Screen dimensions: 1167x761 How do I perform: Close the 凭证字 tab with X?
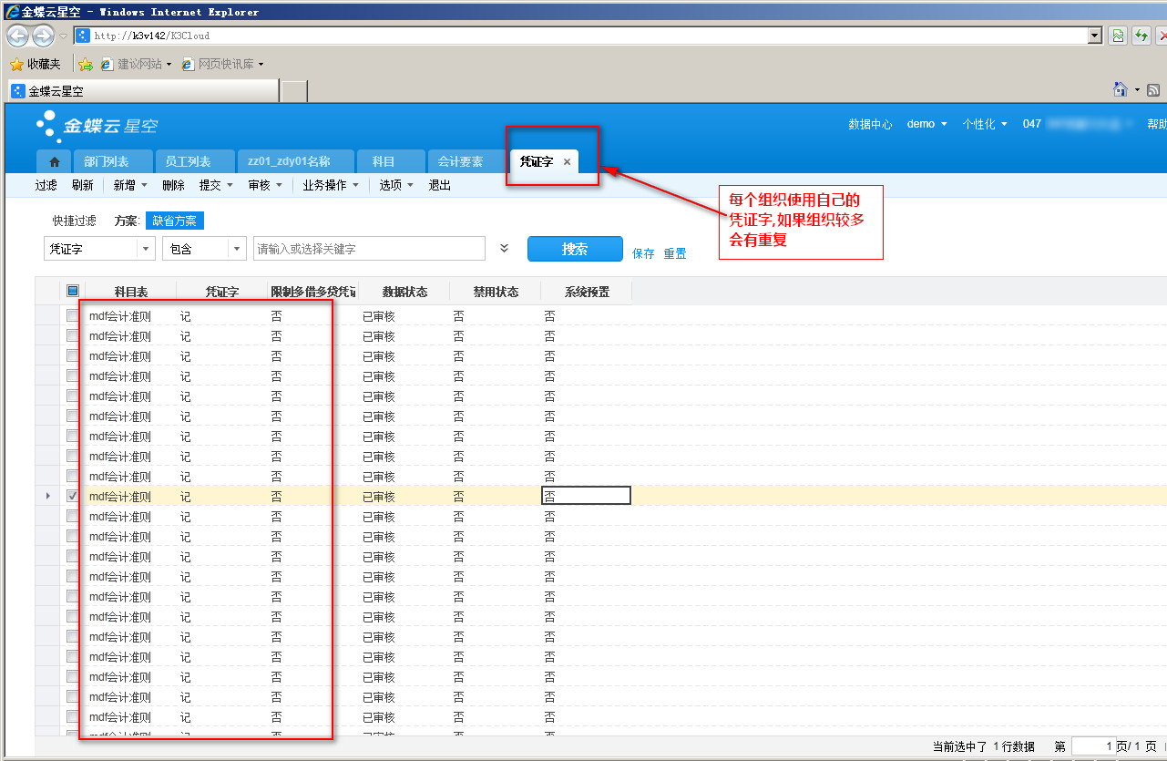[567, 161]
